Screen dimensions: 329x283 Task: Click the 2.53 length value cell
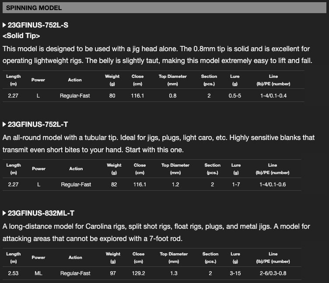click(14, 273)
